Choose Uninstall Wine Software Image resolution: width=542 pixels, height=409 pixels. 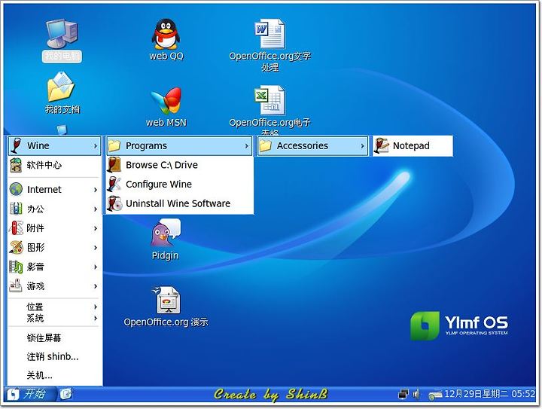(x=179, y=203)
